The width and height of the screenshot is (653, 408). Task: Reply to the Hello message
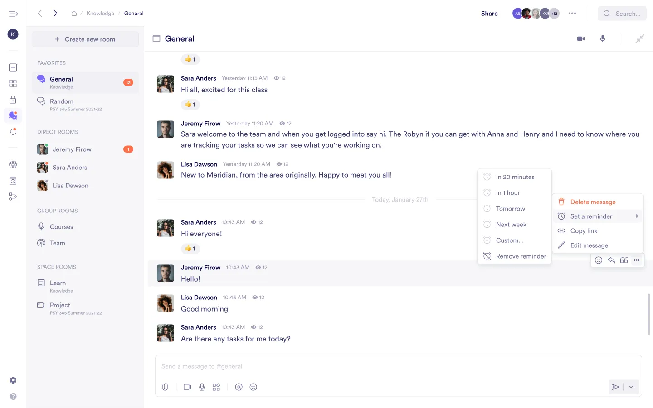coord(611,260)
